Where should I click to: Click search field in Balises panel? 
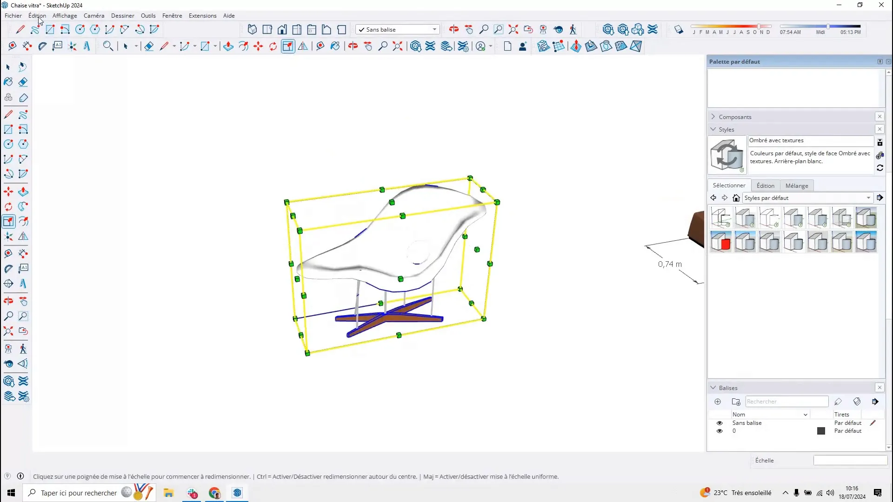click(787, 402)
